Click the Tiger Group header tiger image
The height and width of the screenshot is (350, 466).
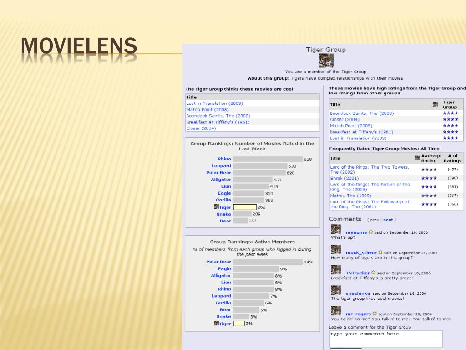[326, 61]
